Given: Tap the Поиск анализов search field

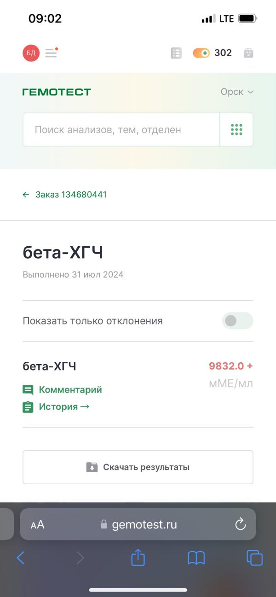Looking at the screenshot, I should click(x=121, y=130).
